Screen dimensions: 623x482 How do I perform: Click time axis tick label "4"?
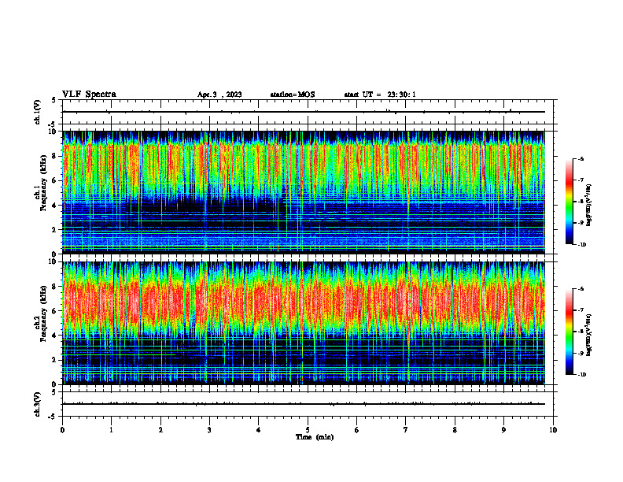tap(259, 430)
